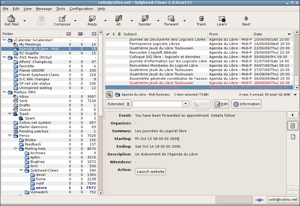The width and height of the screenshot is (300, 206).
Task: Collapse the Mailing-lists expander
Action: 15,149
